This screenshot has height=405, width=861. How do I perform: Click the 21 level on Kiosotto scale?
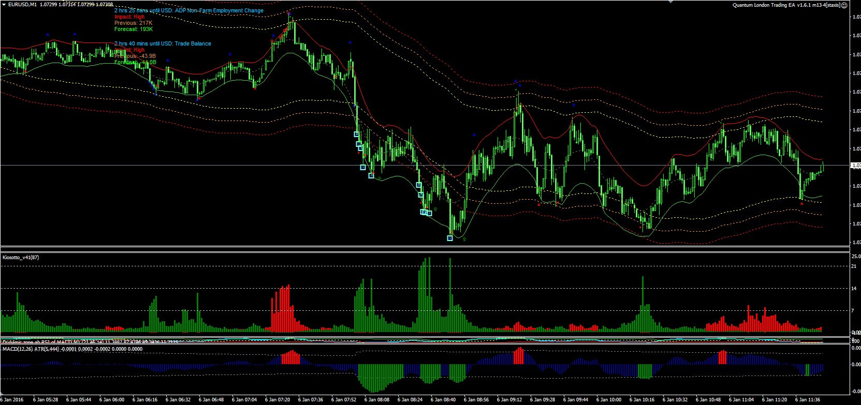[x=855, y=266]
